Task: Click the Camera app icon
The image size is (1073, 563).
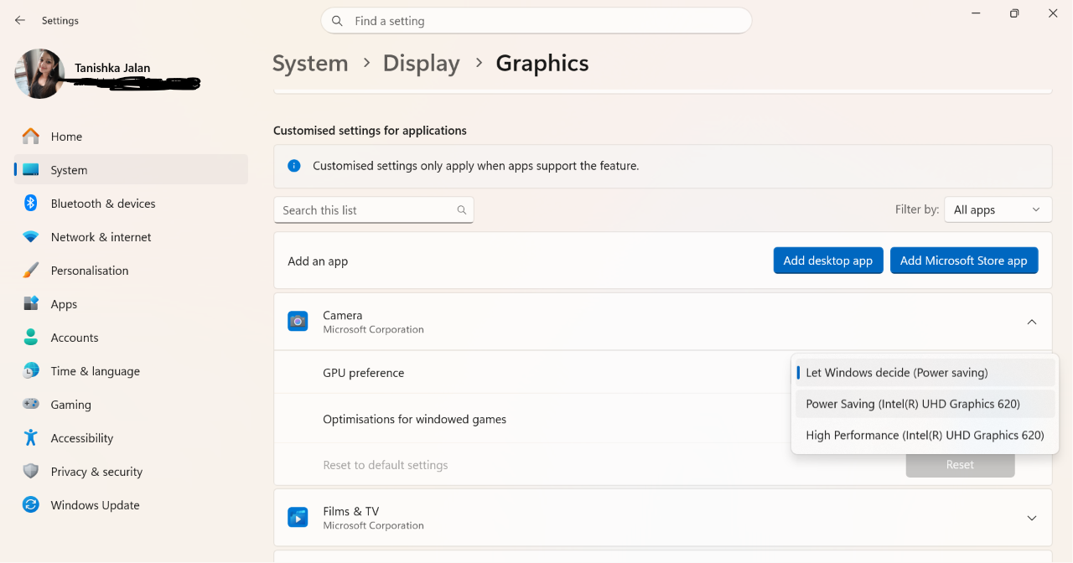Action: (298, 321)
